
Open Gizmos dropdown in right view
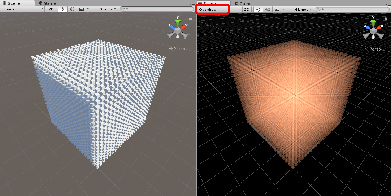tap(303, 9)
